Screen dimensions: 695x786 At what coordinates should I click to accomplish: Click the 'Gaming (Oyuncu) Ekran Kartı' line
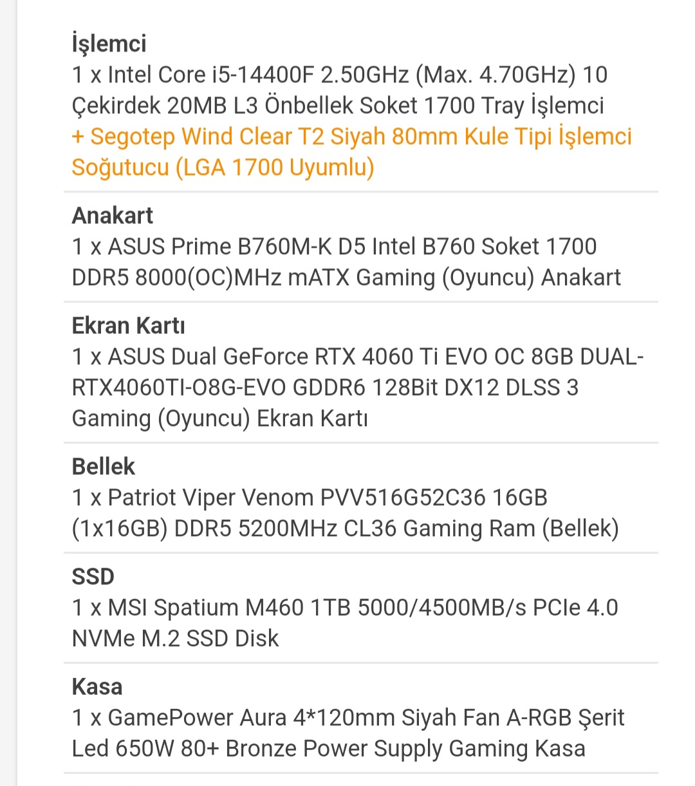tap(219, 418)
